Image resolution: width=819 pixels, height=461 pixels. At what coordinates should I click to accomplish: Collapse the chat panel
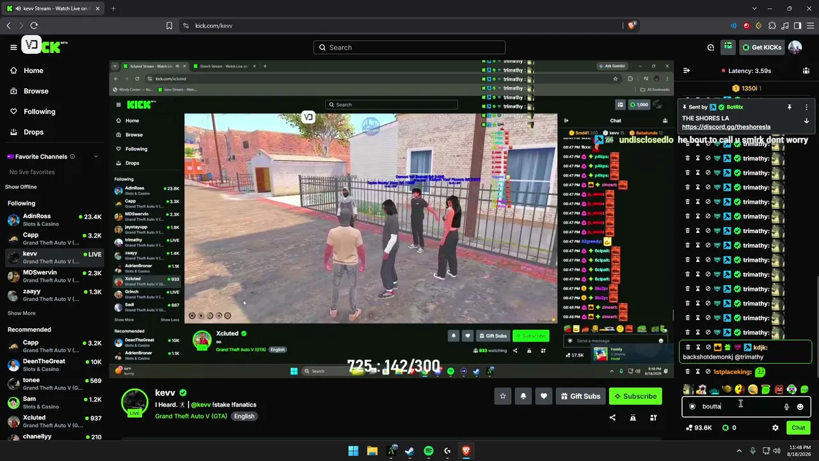coord(687,70)
